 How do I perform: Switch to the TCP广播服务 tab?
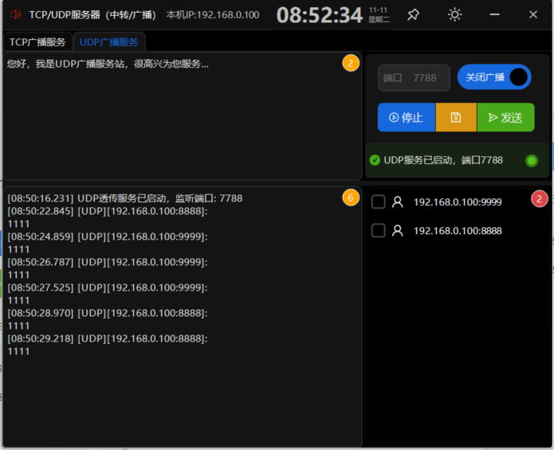point(37,42)
